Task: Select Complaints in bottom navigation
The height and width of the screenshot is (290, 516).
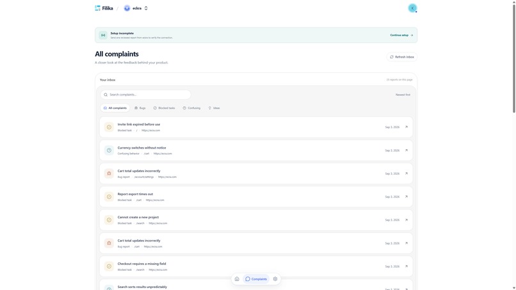Action: pyautogui.click(x=256, y=279)
